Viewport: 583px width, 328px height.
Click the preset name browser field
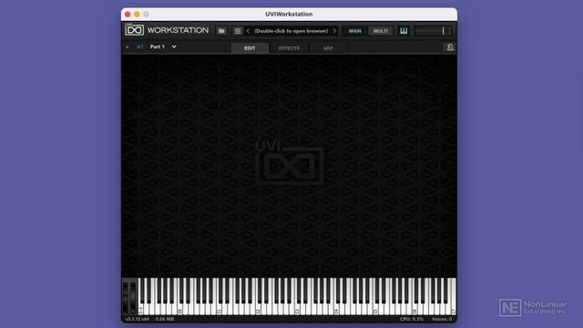(291, 31)
